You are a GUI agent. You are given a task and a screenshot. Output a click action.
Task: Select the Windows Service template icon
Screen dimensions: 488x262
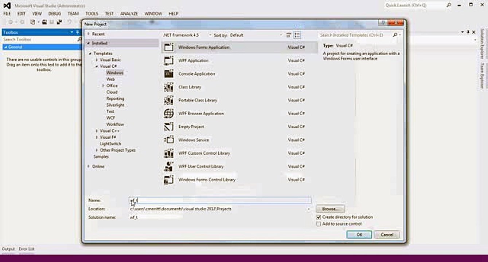[169, 140]
